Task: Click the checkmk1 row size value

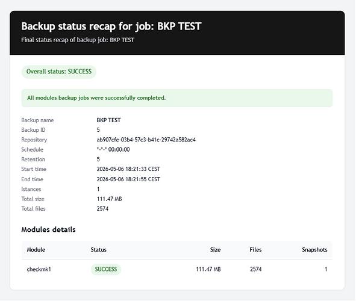Action: (x=208, y=270)
